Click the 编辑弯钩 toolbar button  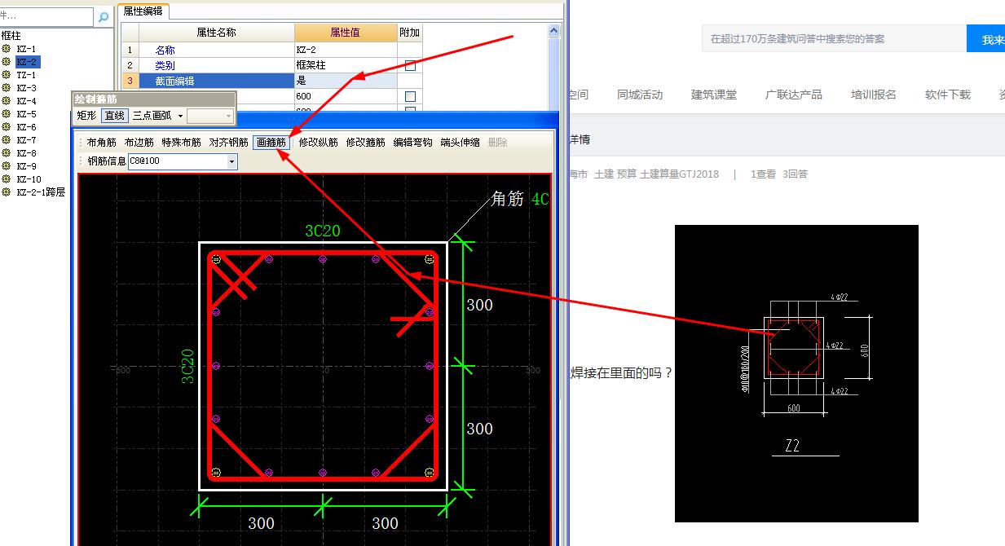click(412, 142)
